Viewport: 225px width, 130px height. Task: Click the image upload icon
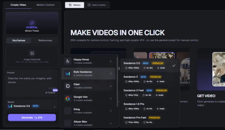32,53
